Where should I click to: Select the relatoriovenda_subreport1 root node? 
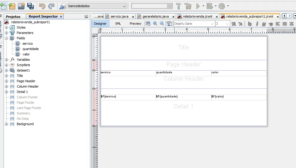click(30, 22)
